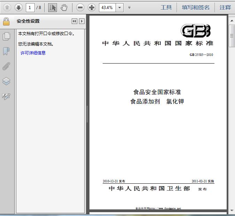Click the page number input field

pyautogui.click(x=30, y=7)
